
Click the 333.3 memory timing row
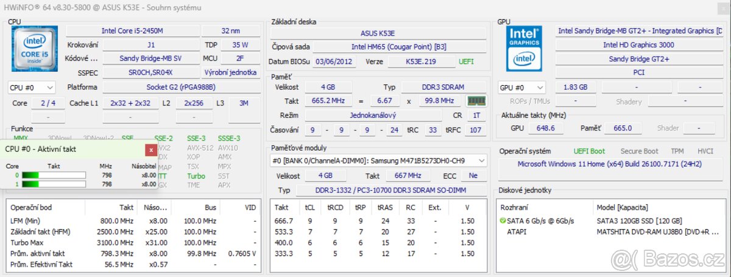[379, 253]
